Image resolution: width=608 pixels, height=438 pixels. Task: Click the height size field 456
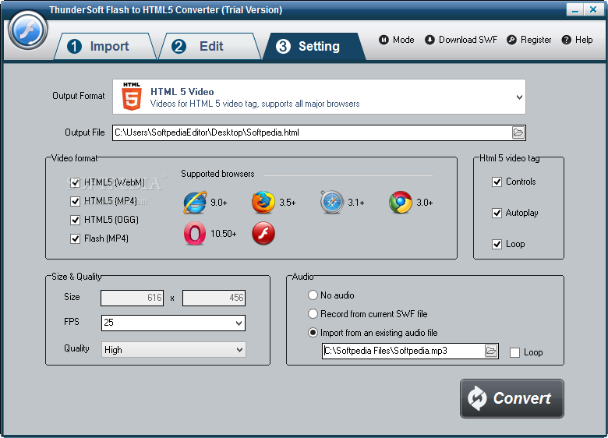coord(214,298)
